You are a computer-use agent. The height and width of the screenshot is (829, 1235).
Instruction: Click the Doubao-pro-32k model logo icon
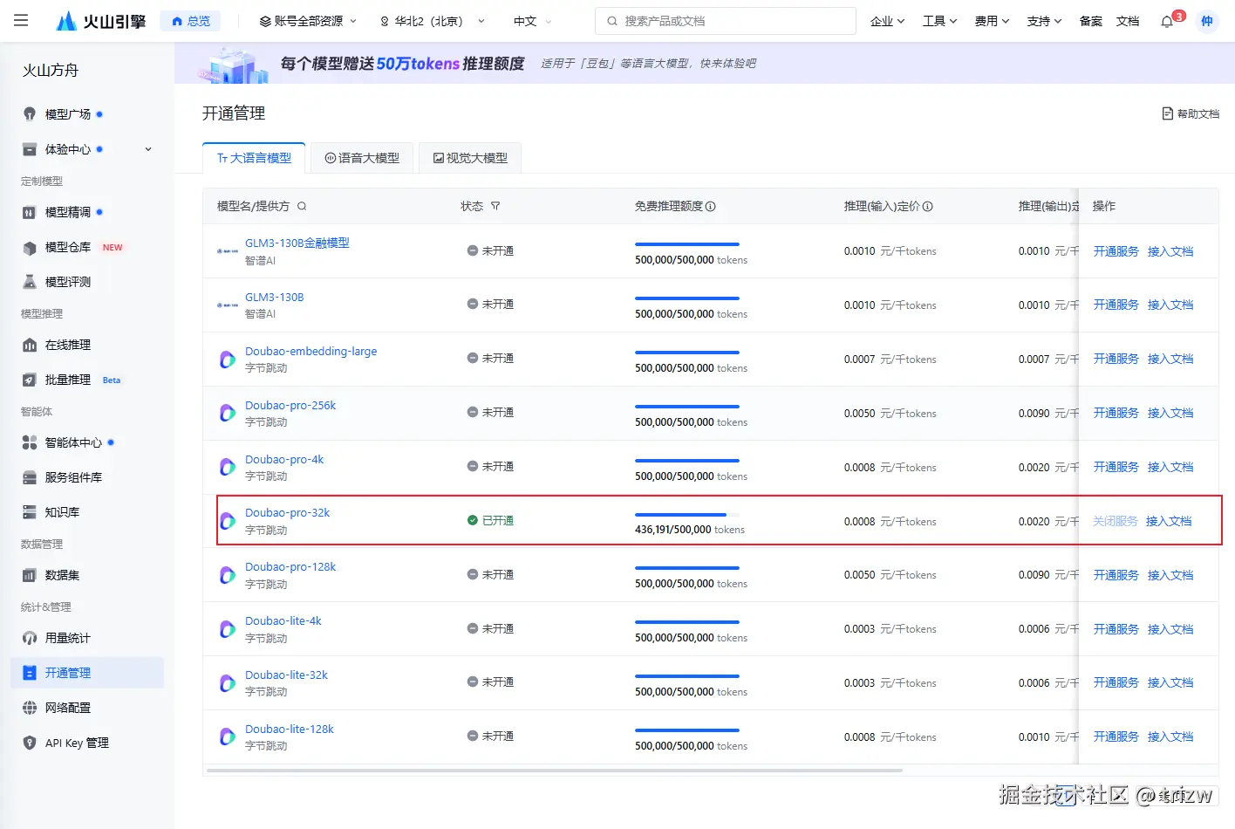tap(228, 521)
